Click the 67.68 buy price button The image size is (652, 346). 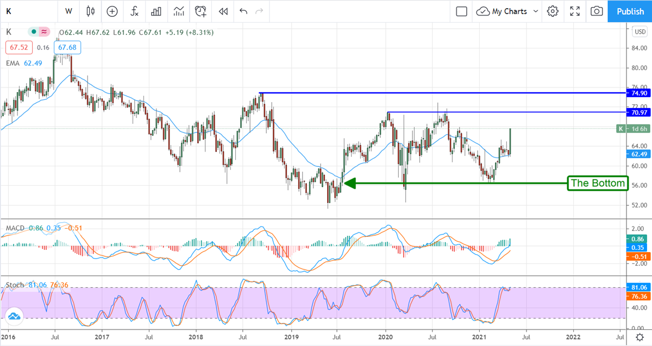tap(67, 47)
